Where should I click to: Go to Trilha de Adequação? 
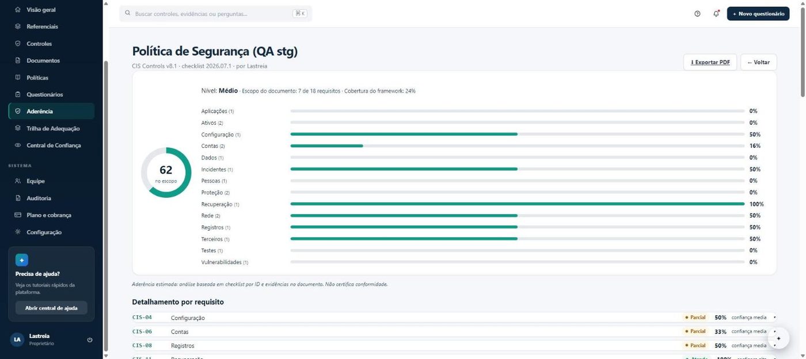(52, 128)
